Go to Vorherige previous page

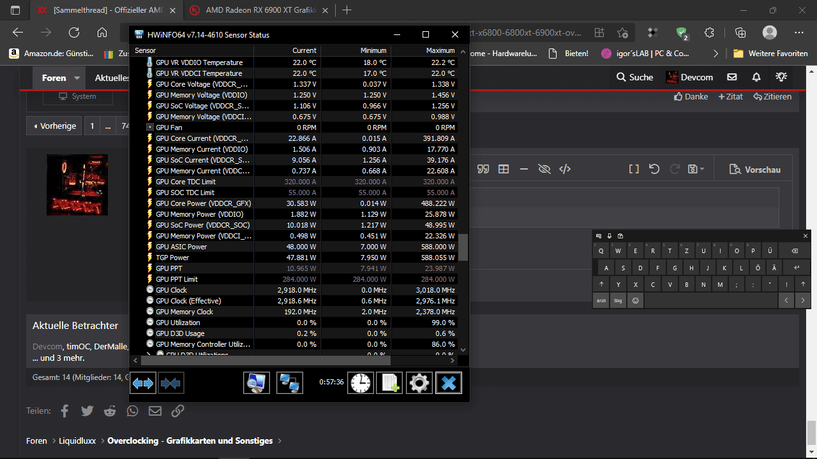55,126
